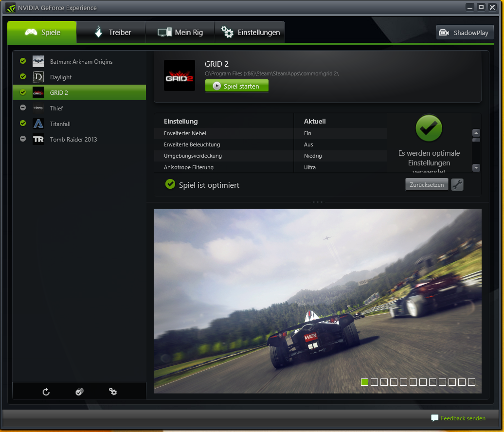Screen dimensions: 504x432
Task: Click Titanfall's optimized green checkmark
Action: (x=23, y=123)
